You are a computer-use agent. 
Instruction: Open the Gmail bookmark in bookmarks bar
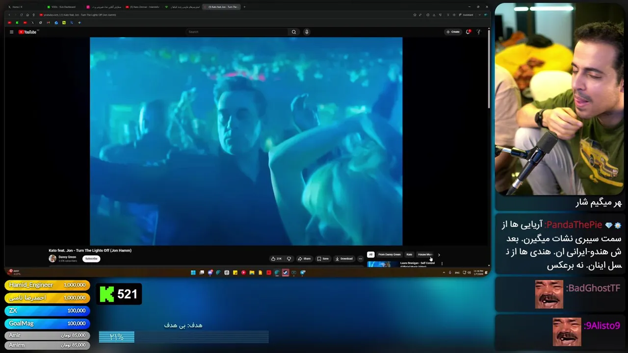(48, 23)
